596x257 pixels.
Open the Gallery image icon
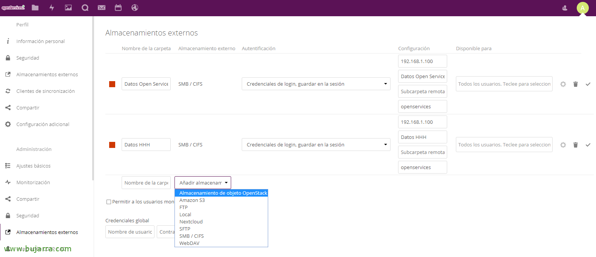tap(68, 8)
